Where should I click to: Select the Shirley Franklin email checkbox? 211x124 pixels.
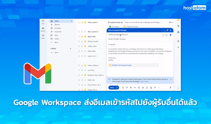click(79, 41)
